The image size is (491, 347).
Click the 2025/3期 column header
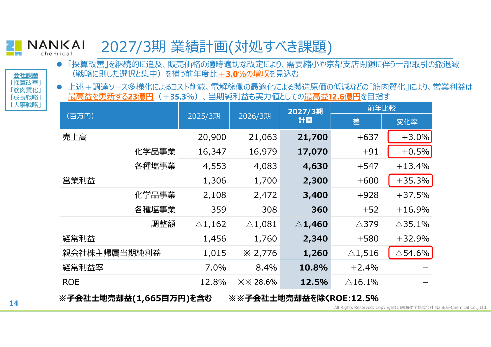204,116
